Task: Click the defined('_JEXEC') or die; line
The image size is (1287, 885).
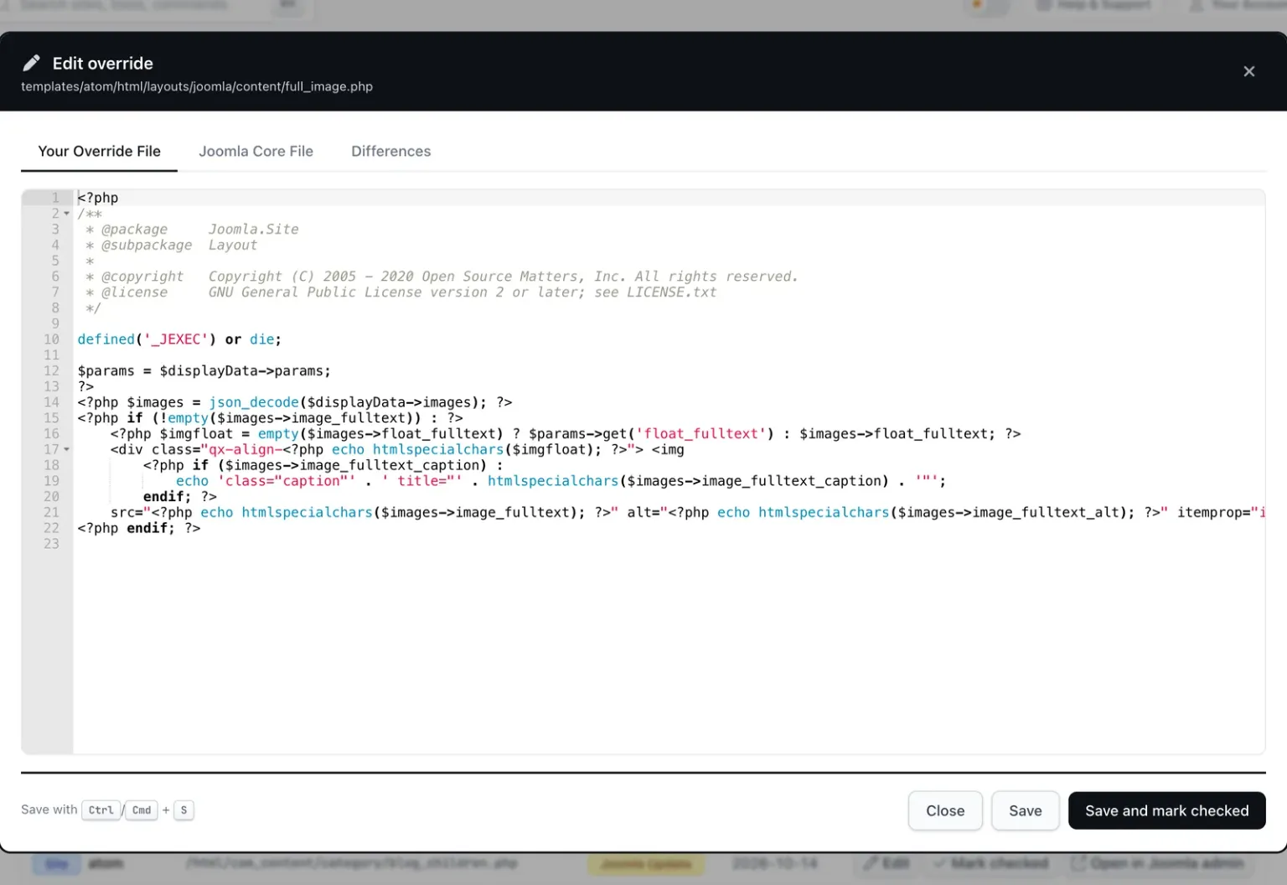Action: (x=179, y=339)
